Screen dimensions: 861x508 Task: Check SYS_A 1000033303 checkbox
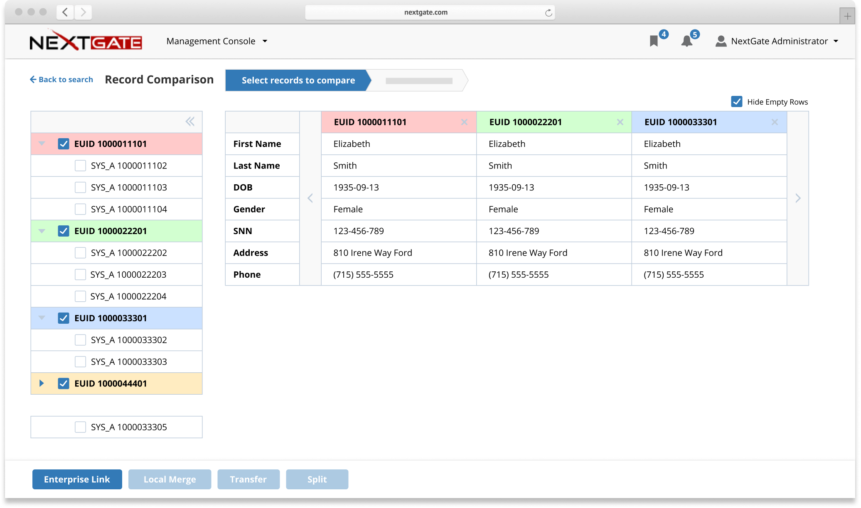(80, 362)
